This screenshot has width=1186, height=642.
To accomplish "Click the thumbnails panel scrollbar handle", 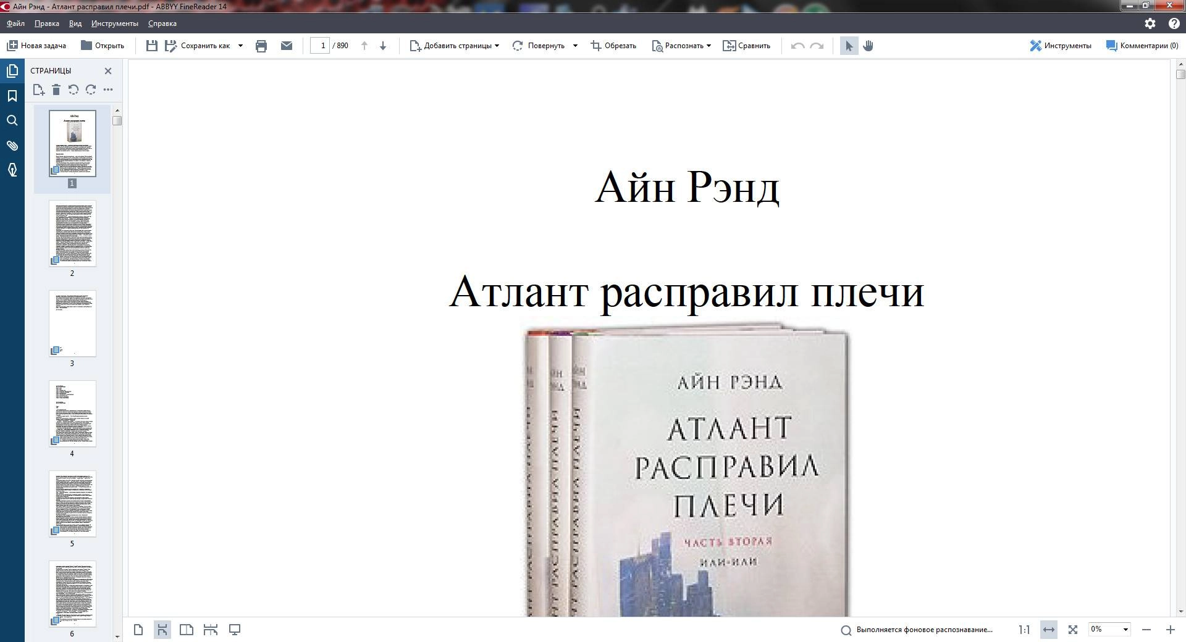I will pos(117,120).
